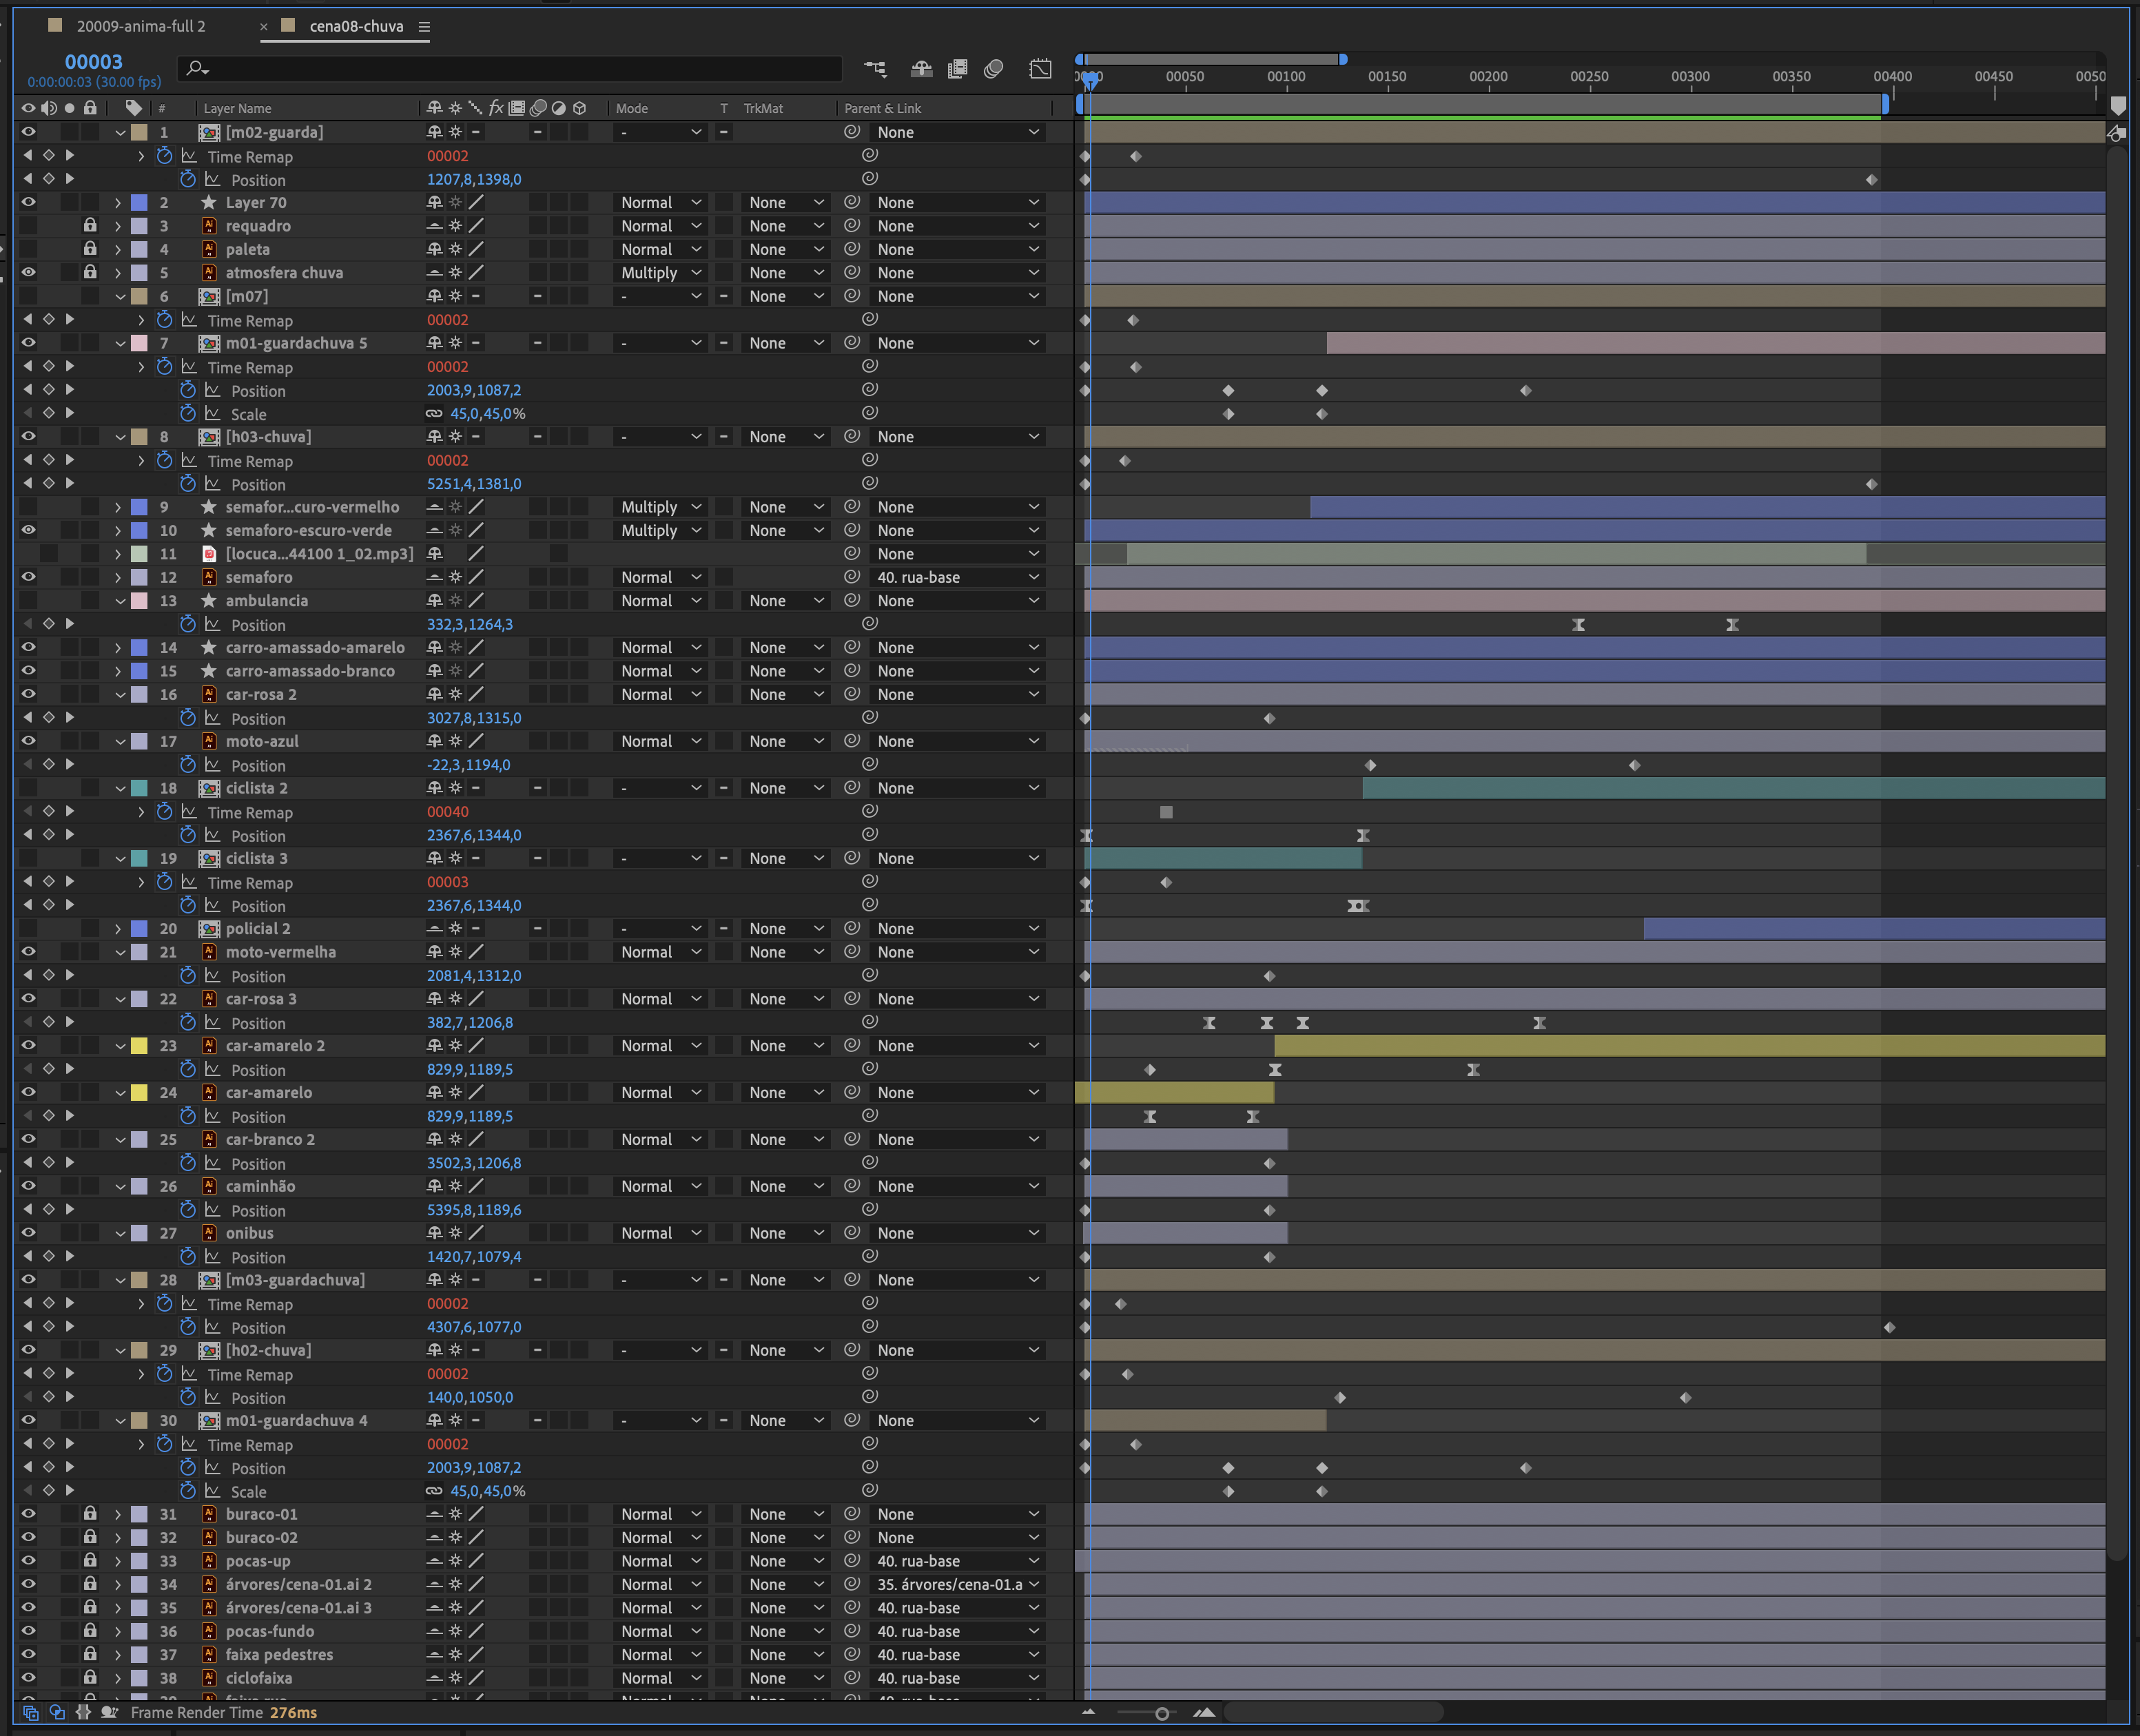The image size is (2140, 1736).
Task: Click the current timecode 00003
Action: [93, 62]
